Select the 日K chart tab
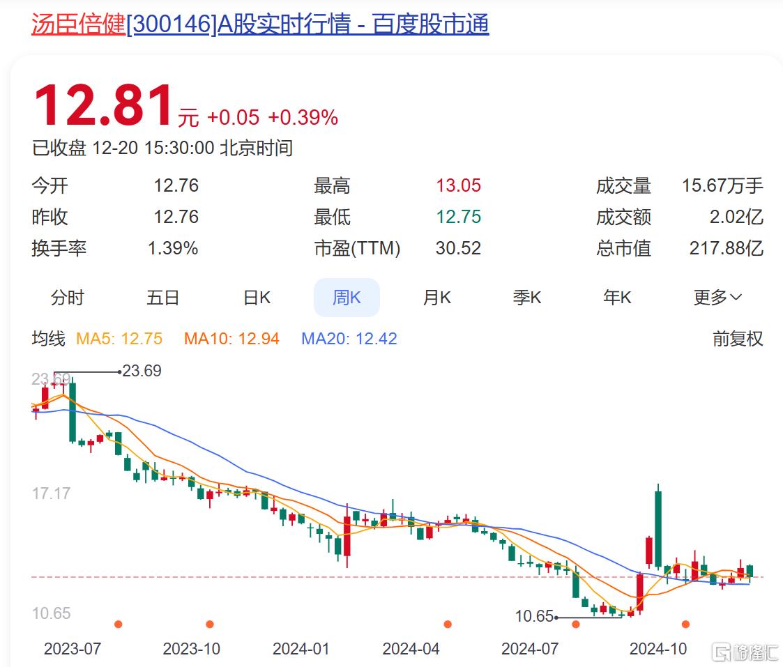This screenshot has height=667, width=783. tap(257, 298)
